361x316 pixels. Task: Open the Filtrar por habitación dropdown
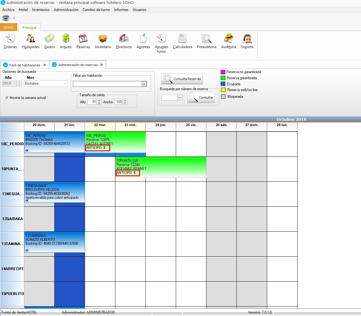[144, 84]
